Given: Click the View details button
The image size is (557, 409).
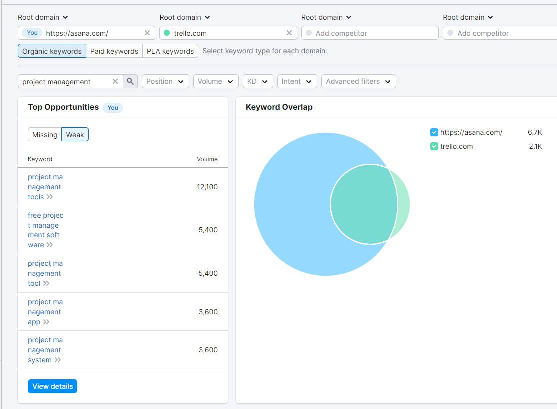Looking at the screenshot, I should click(52, 386).
